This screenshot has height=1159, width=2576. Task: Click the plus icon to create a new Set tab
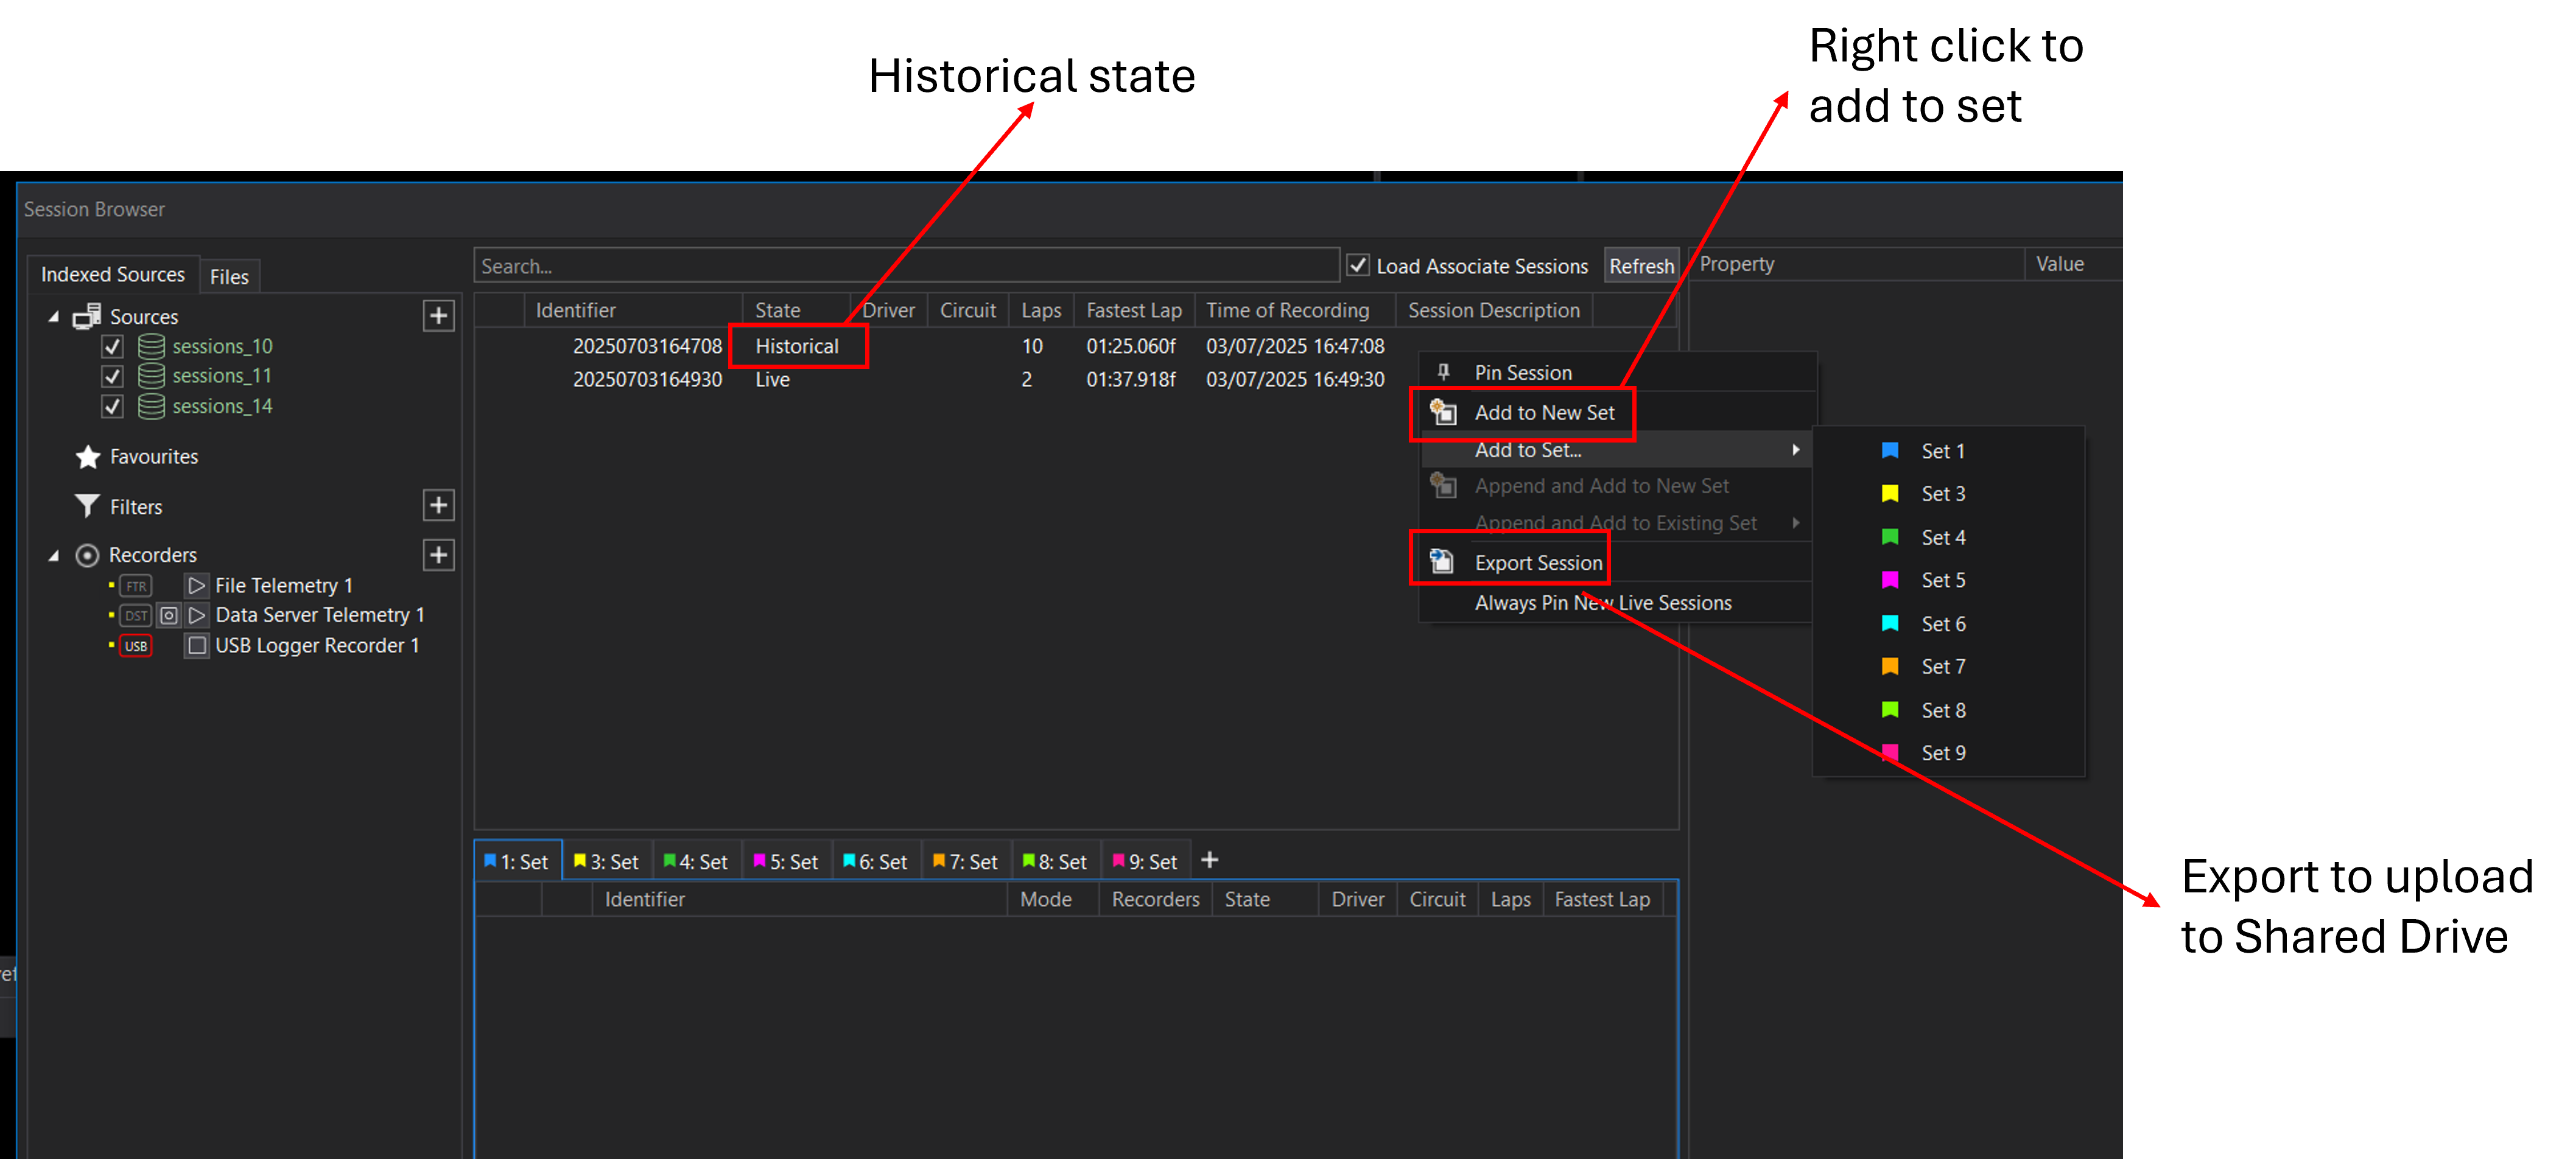(x=1210, y=859)
